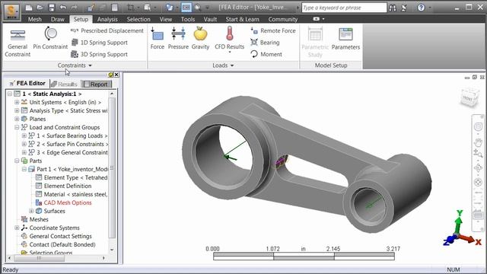Select Force load tool
487x274 pixels.
click(x=158, y=39)
